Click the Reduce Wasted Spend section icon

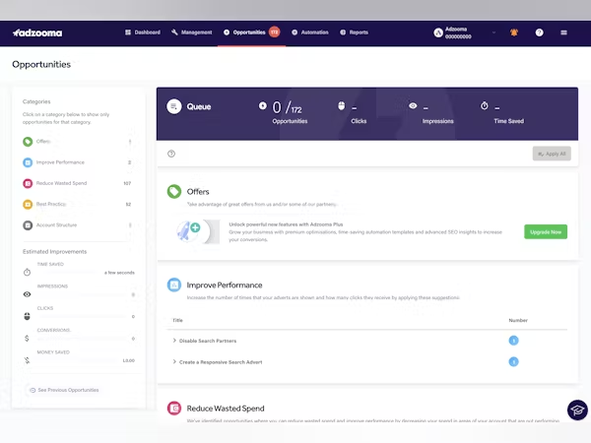click(x=174, y=408)
